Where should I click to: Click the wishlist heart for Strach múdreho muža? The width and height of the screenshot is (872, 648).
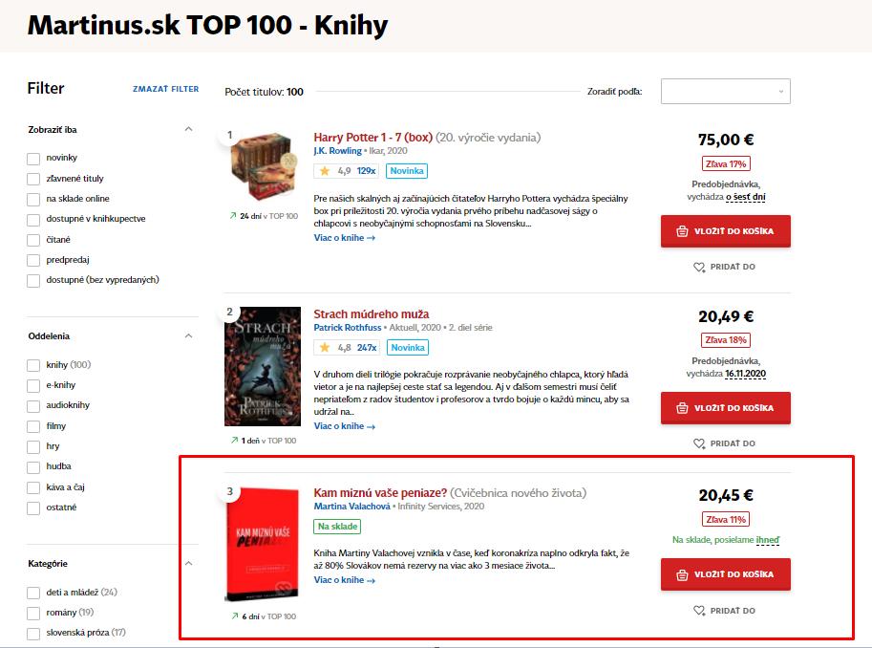tap(699, 443)
